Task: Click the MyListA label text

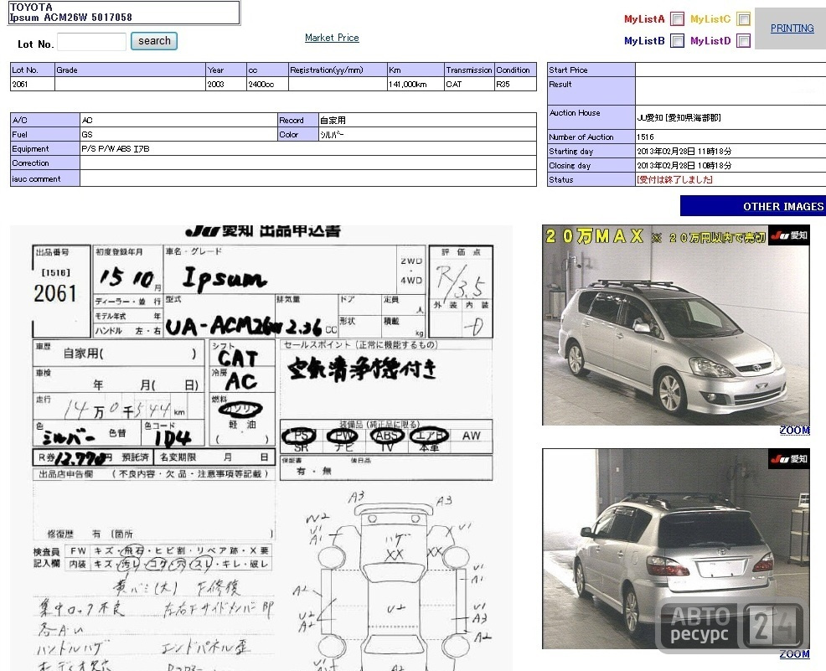Action: [x=644, y=19]
